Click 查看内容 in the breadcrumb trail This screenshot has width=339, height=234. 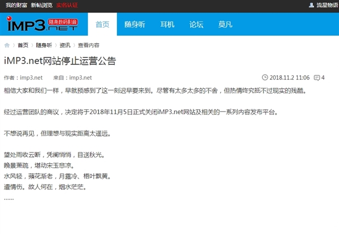89,45
